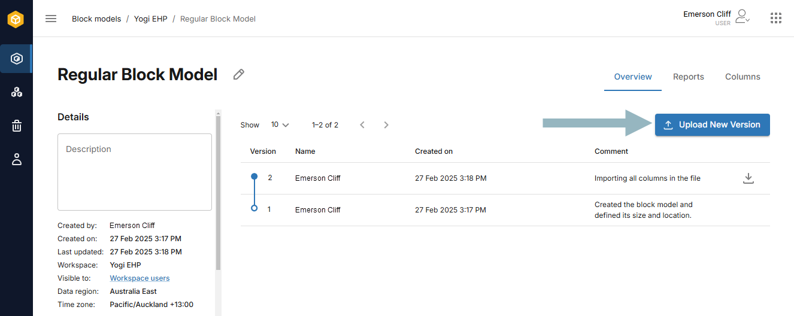The height and width of the screenshot is (316, 794).
Task: Select the block models sidebar icon
Action: click(16, 59)
